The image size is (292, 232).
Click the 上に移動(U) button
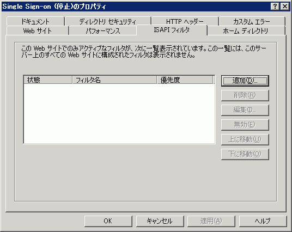pos(245,139)
